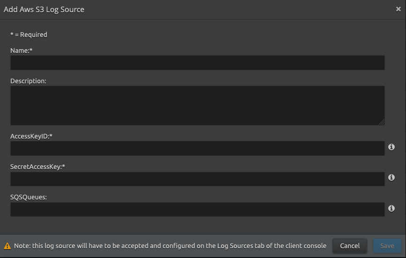Click the "Name:*" field label

22,51
